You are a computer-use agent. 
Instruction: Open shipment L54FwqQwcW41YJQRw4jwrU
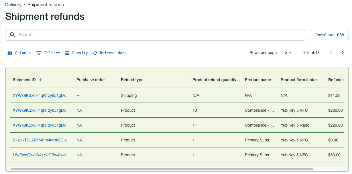pos(40,155)
